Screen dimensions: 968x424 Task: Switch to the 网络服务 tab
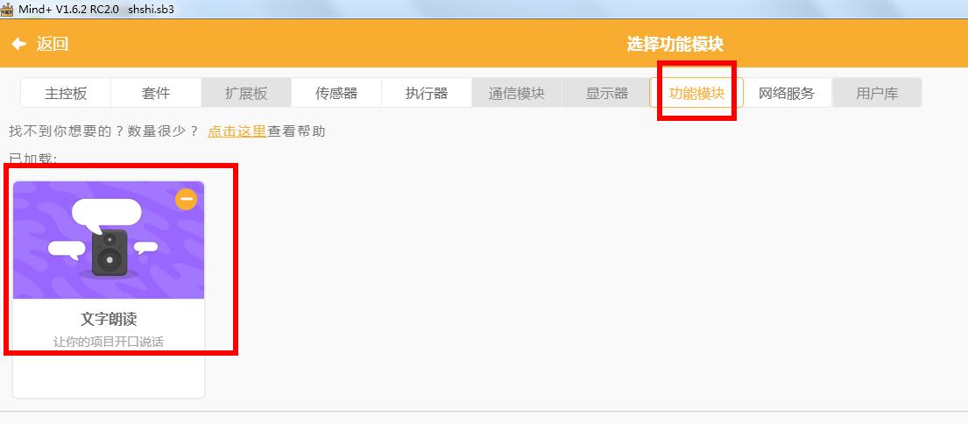[x=787, y=93]
